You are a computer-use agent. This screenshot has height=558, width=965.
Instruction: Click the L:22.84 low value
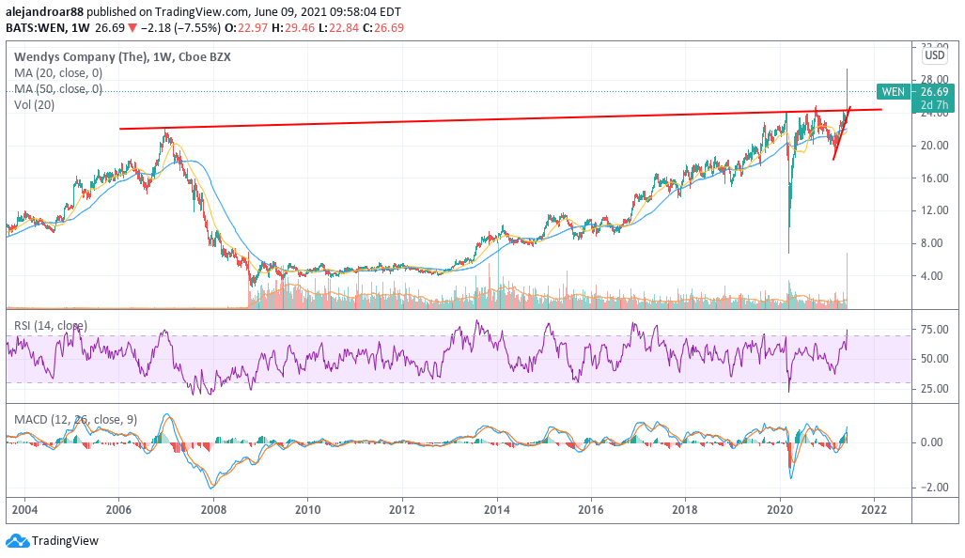point(338,27)
